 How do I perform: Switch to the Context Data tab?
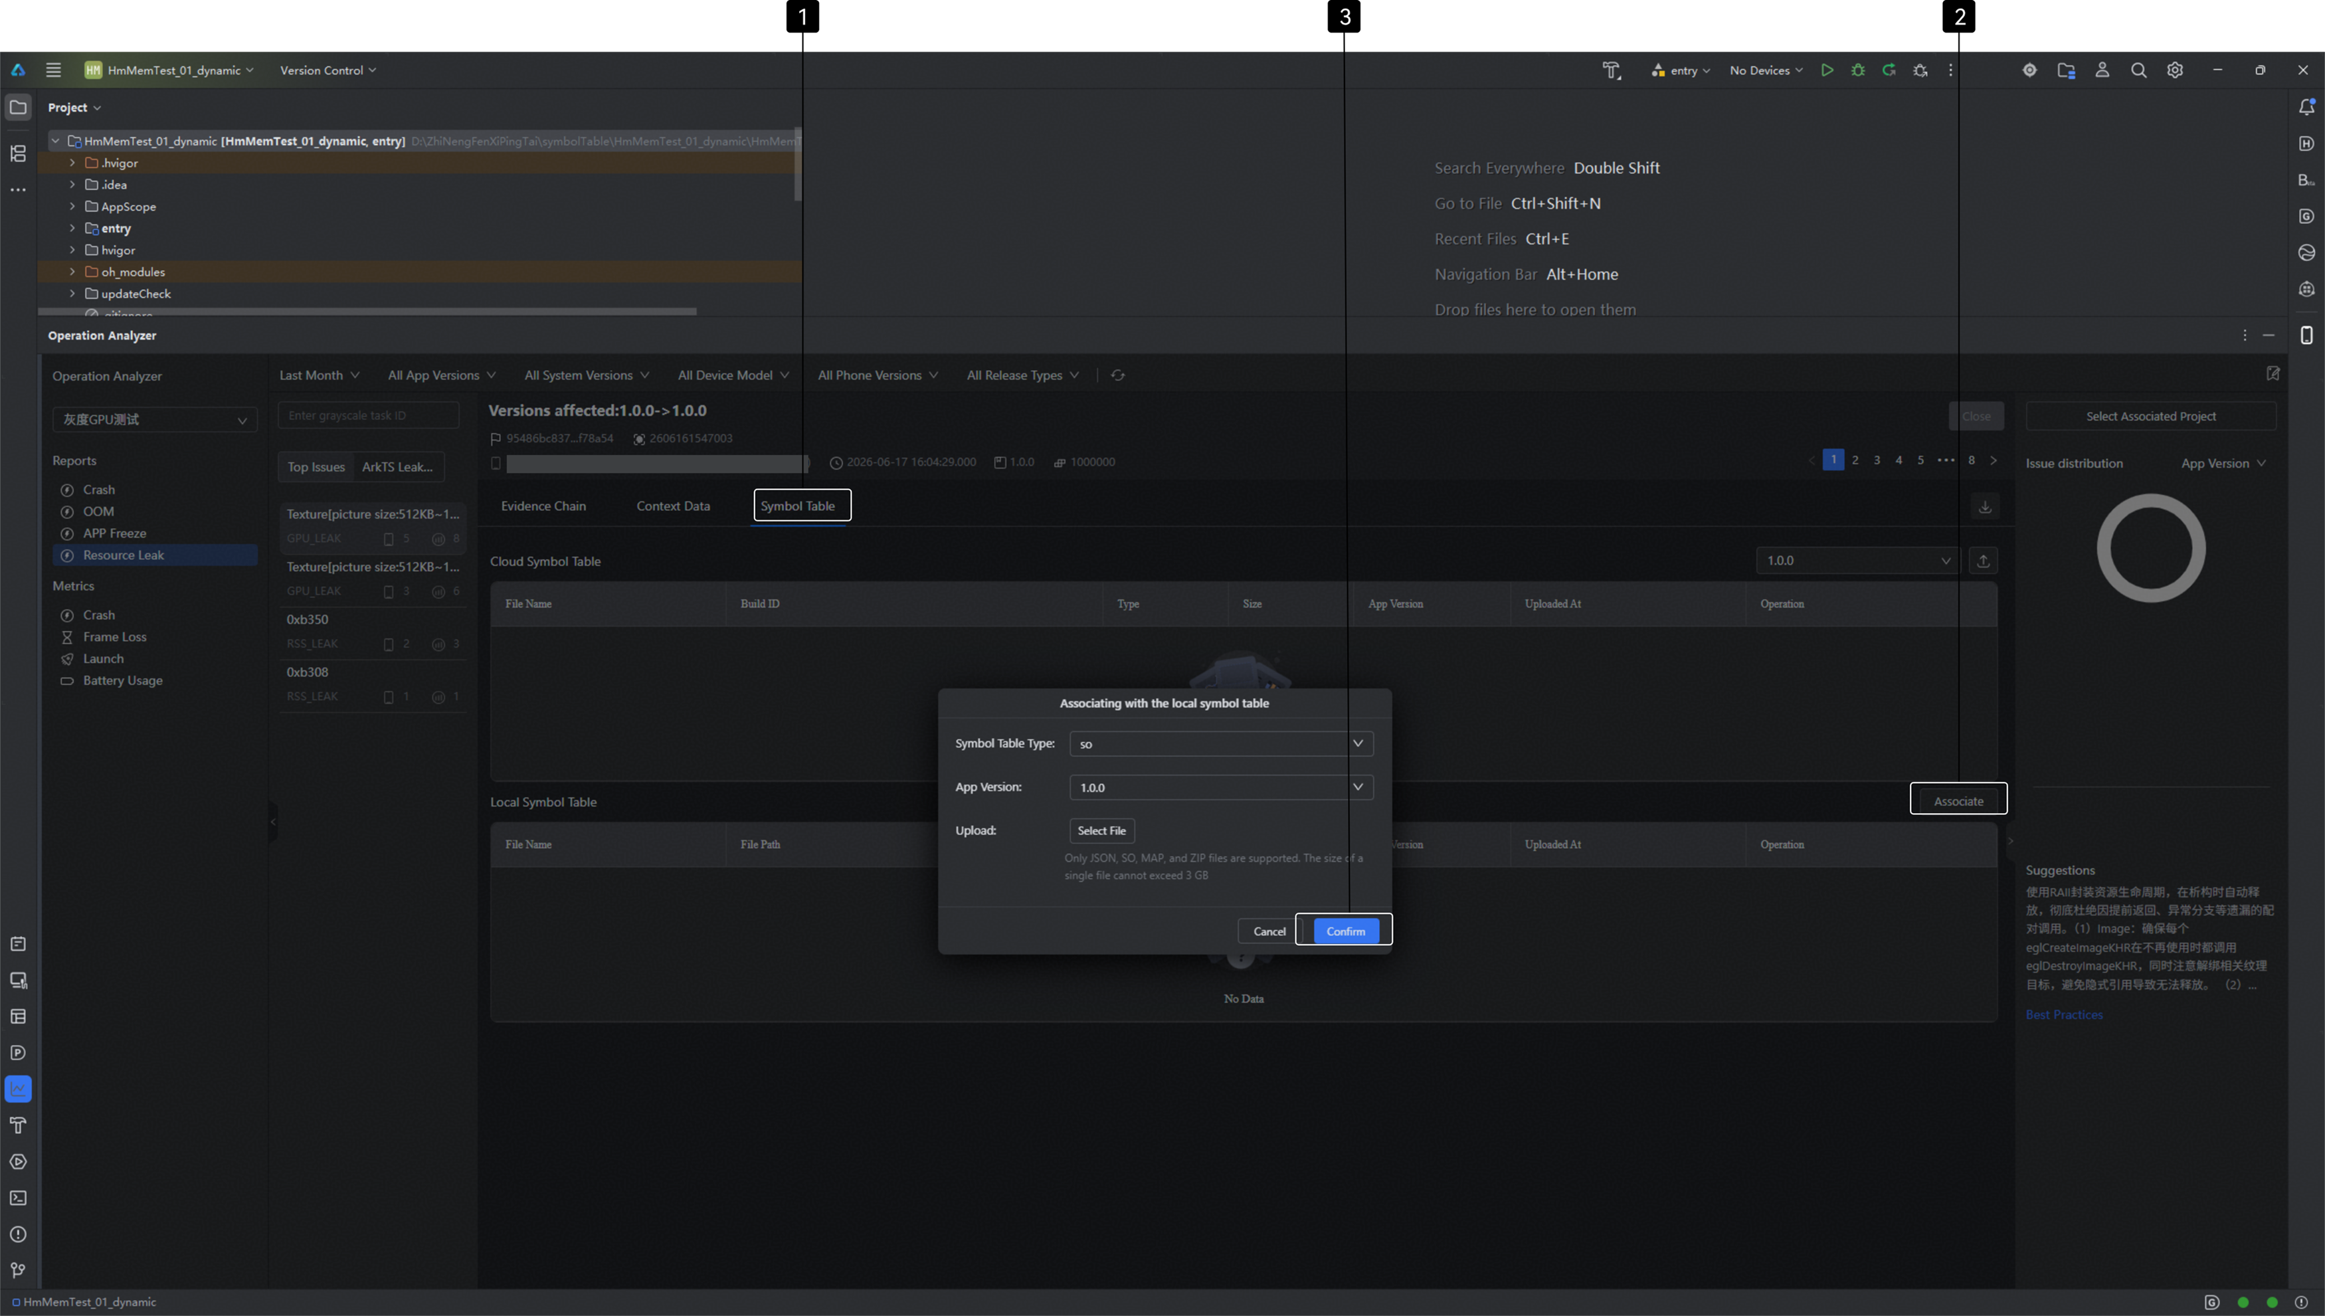673,506
